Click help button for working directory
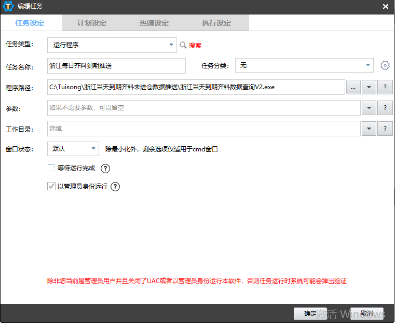The image size is (395, 323). click(x=385, y=129)
